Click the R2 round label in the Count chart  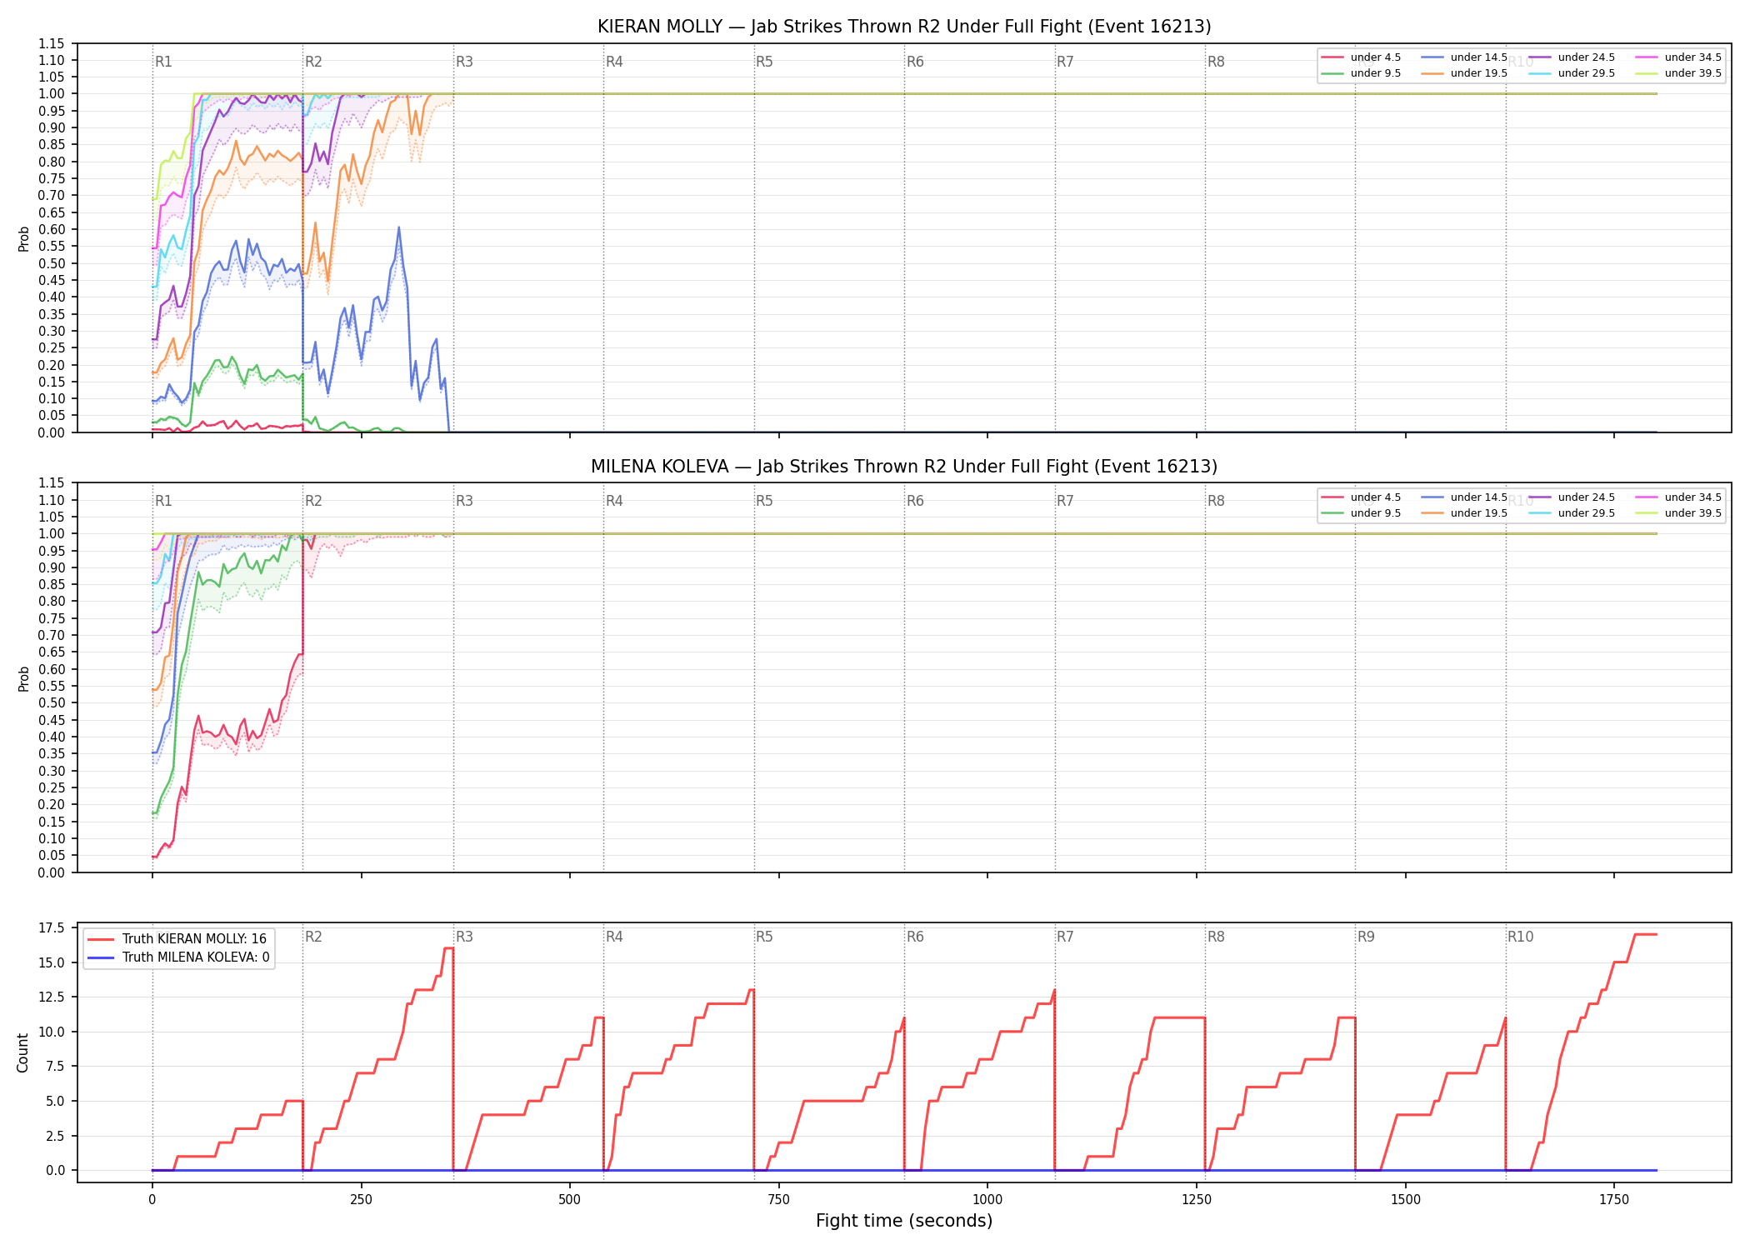click(313, 937)
